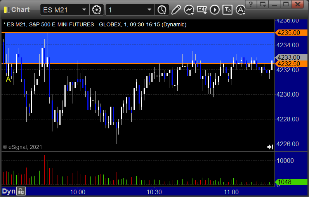Click the 10:00 time axis label

78,192
